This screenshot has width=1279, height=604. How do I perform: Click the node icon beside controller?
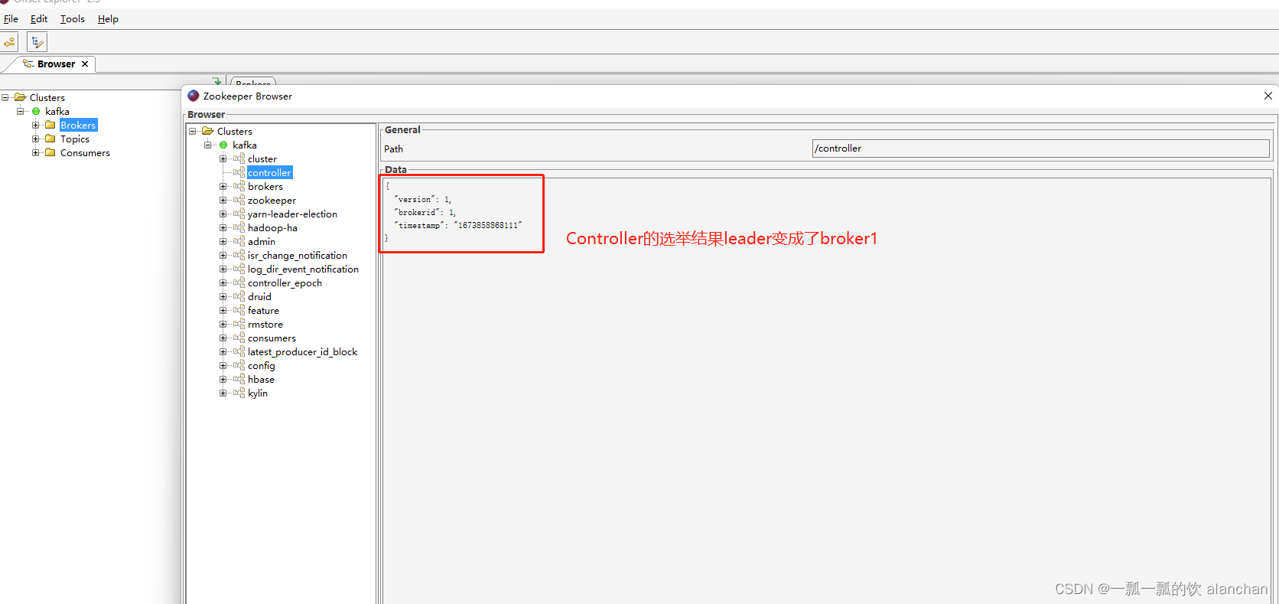pyautogui.click(x=239, y=172)
